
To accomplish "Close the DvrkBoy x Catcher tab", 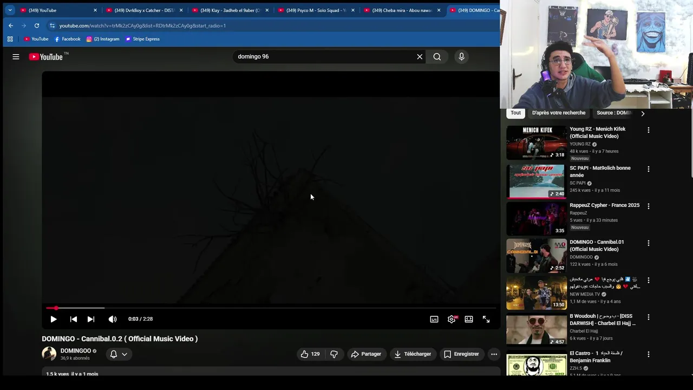I will point(181,10).
